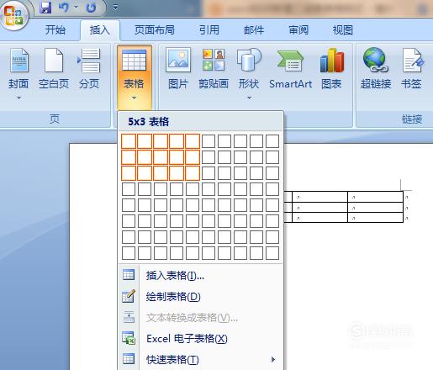The width and height of the screenshot is (433, 370).
Task: Collapse the 表格 table dropdown button
Action: pos(135,77)
